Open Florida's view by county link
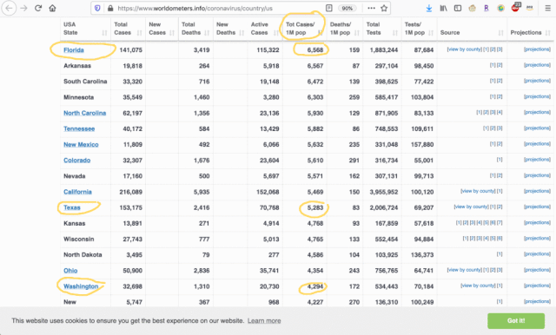This screenshot has height=335, width=556. point(465,49)
